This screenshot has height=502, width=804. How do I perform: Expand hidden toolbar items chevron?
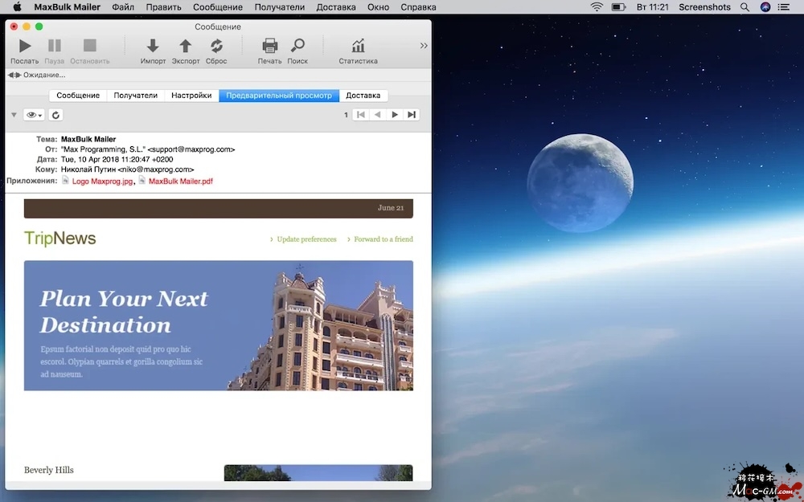424,46
